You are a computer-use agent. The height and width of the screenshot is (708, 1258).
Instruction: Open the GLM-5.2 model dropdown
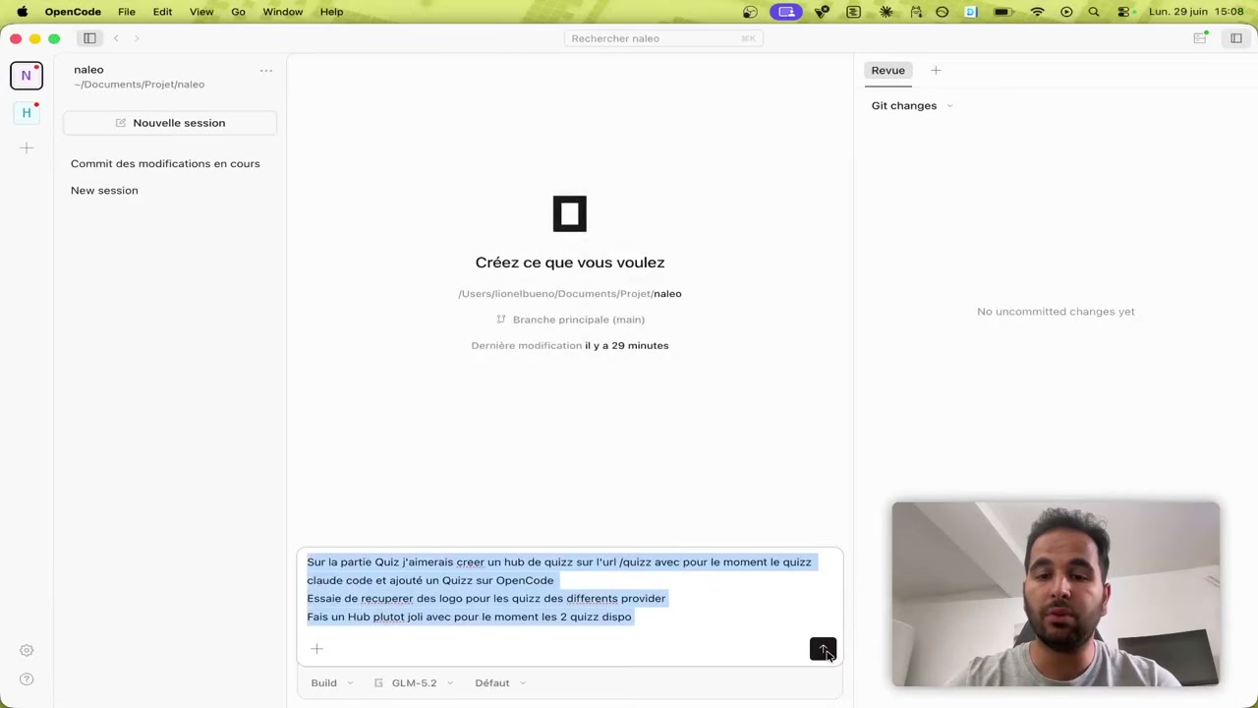(414, 682)
